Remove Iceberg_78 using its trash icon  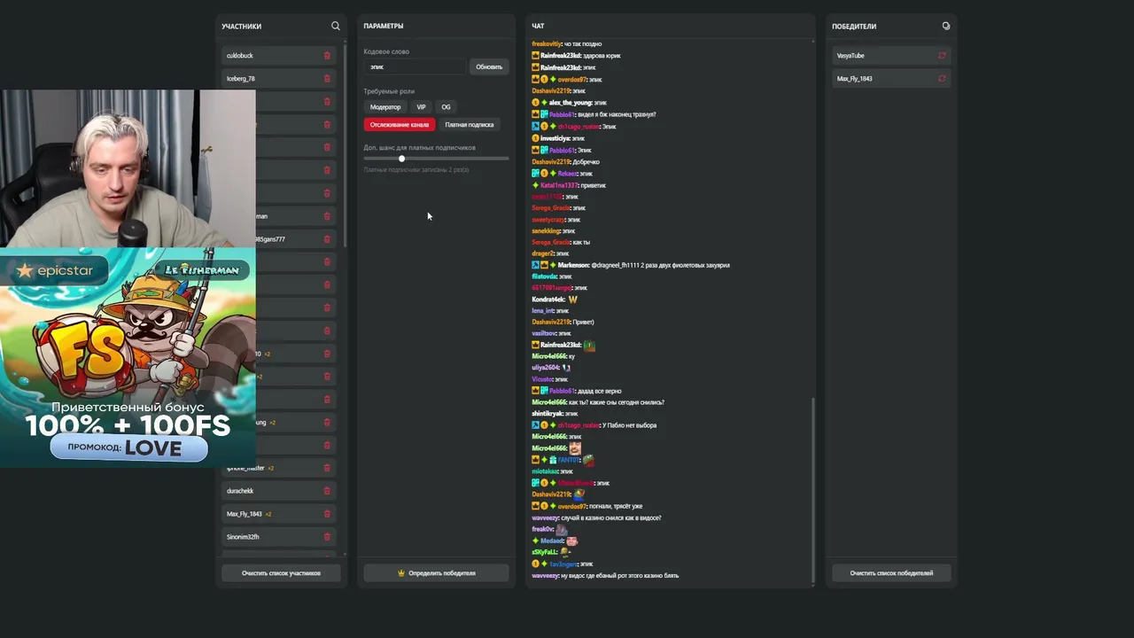[327, 78]
